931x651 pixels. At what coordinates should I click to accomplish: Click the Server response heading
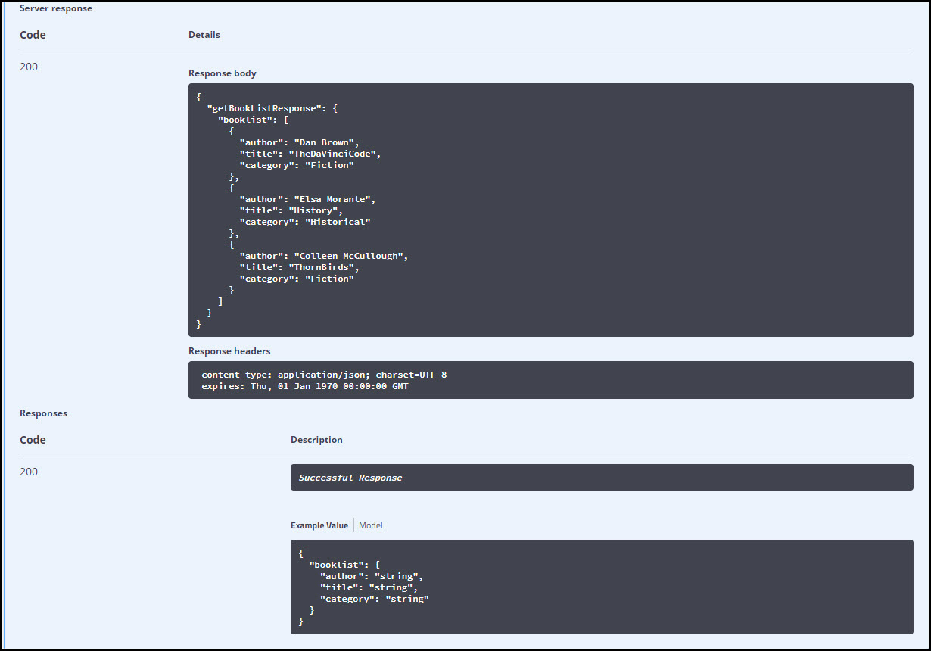(x=55, y=8)
